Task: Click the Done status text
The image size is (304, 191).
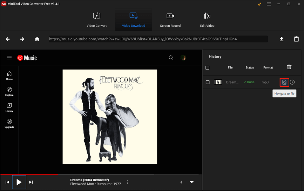Action: click(249, 82)
